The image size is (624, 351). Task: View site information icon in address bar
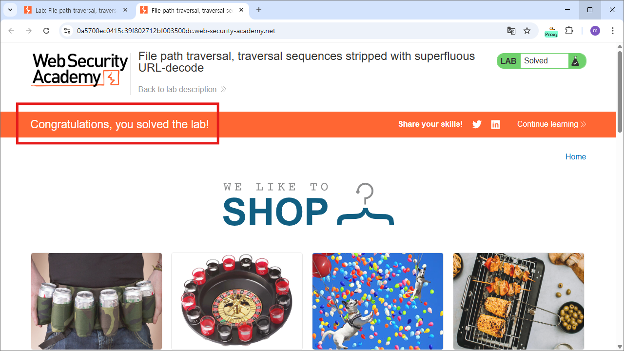(68, 31)
